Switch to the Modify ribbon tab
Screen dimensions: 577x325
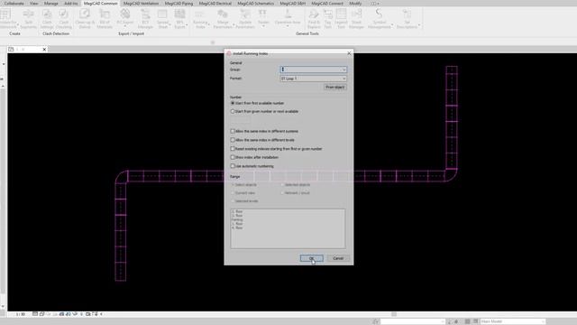coord(355,4)
